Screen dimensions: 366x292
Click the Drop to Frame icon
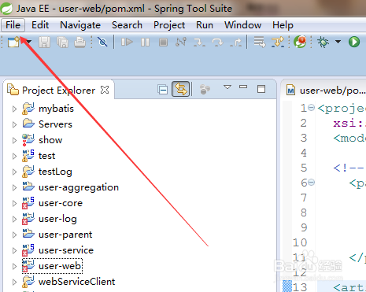pos(260,42)
